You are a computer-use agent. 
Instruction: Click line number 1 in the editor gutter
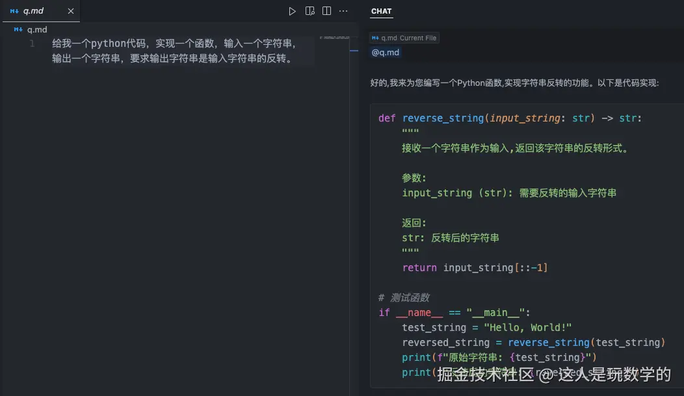point(32,43)
